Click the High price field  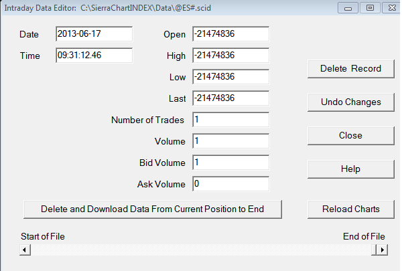[x=231, y=56]
